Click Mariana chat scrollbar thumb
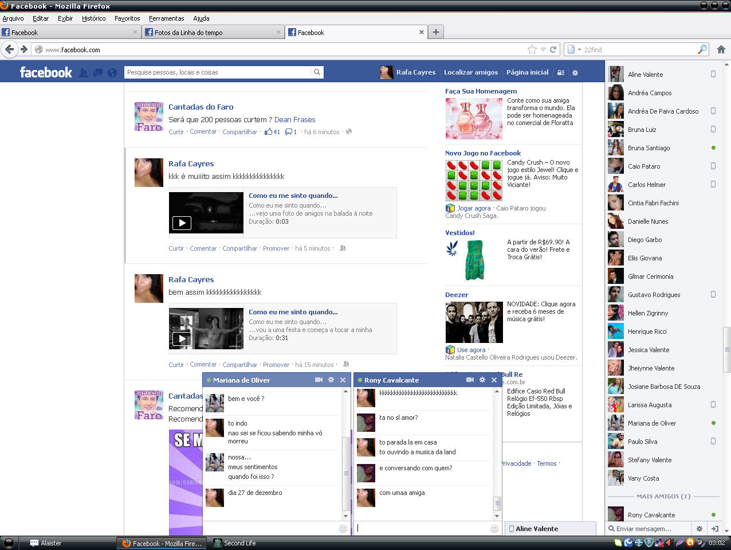 pos(346,474)
